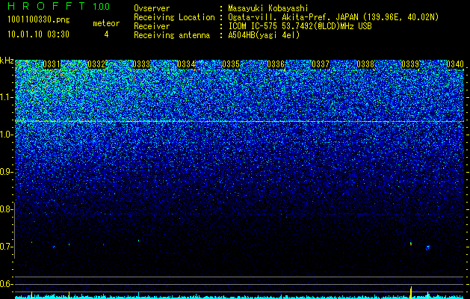Viewport: 470px width, 299px height.
Task: Click the 0339 time marker
Action: pos(410,64)
